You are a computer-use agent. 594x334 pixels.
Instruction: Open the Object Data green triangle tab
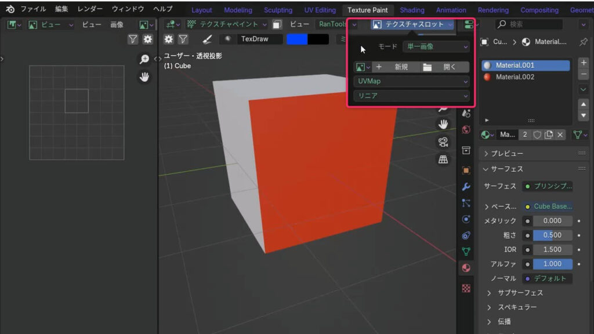[x=466, y=252]
